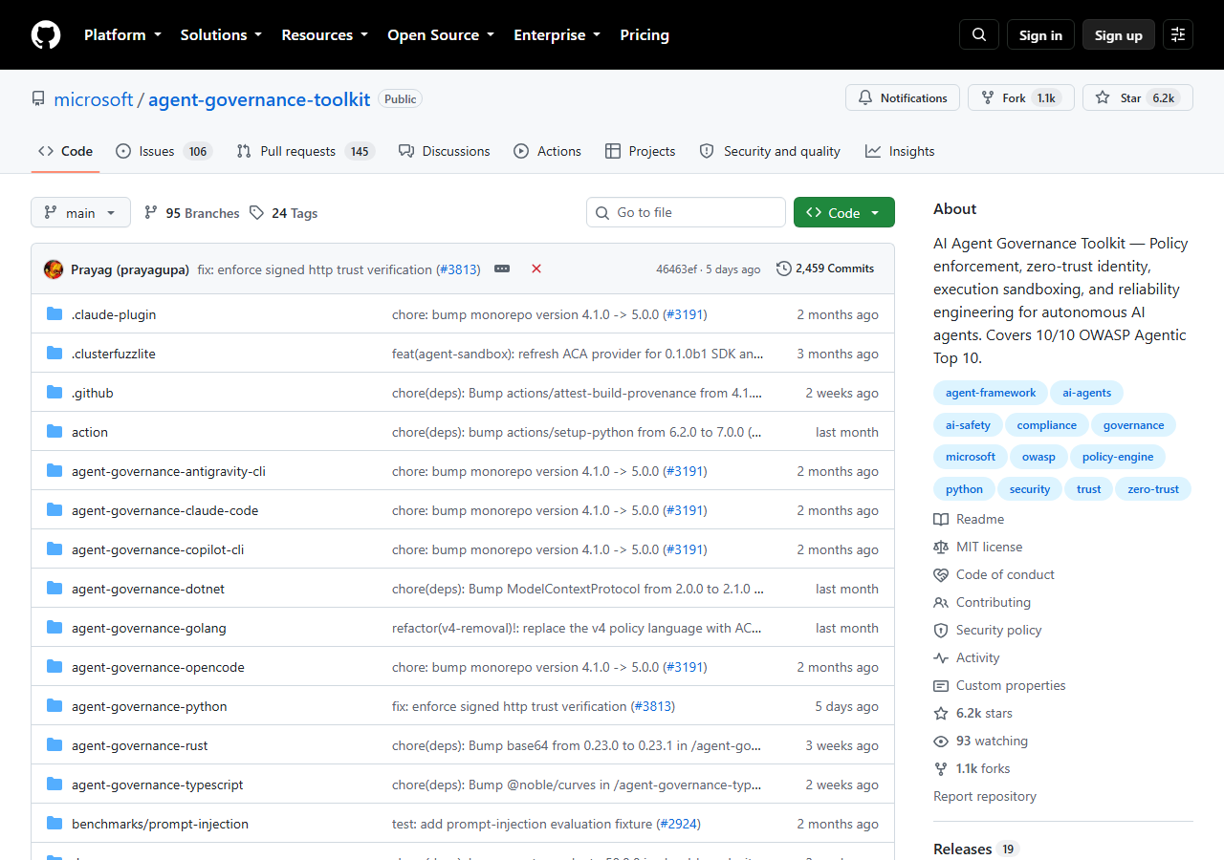Viewport: 1224px width, 860px height.
Task: Open the action folder name
Action: coord(90,432)
